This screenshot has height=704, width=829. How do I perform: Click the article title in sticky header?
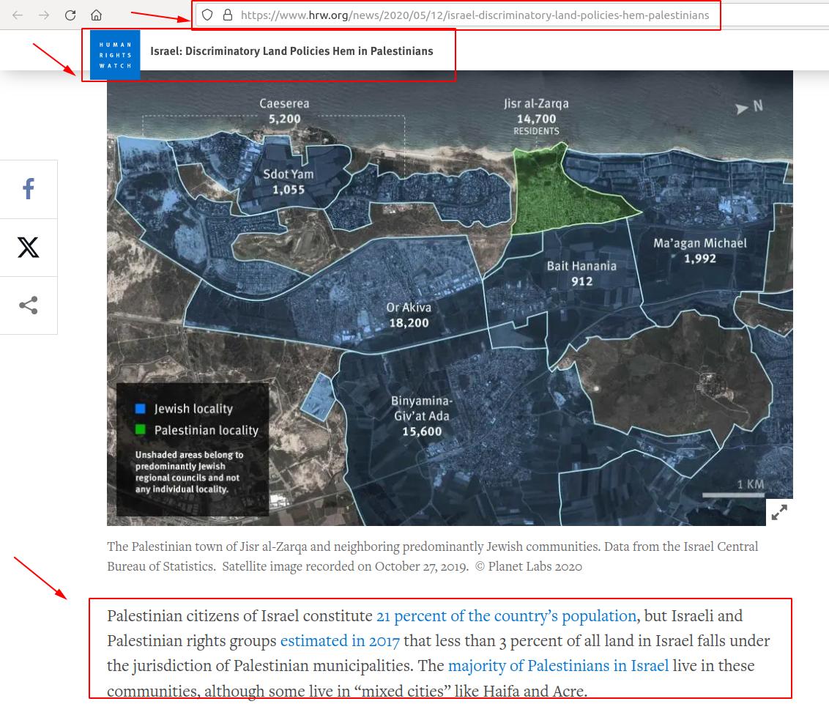coord(291,51)
